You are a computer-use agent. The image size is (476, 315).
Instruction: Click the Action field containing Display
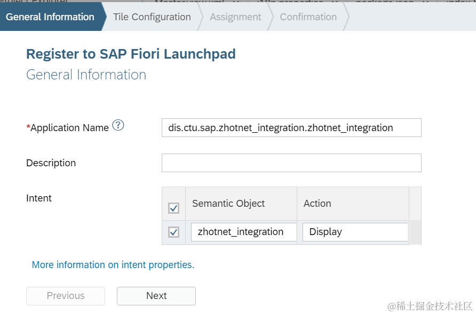[x=355, y=232]
